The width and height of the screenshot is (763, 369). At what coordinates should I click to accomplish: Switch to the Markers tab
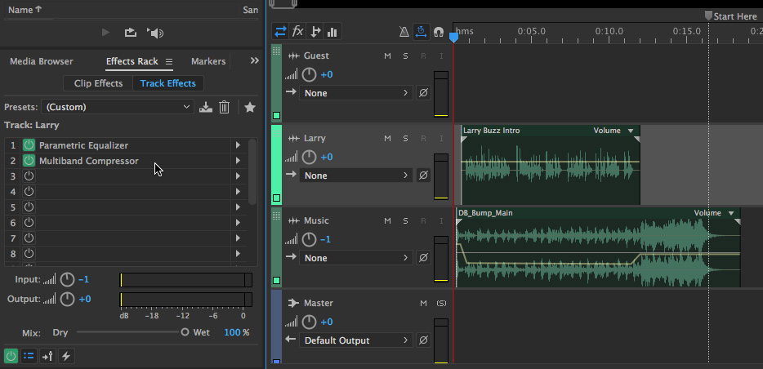[208, 61]
